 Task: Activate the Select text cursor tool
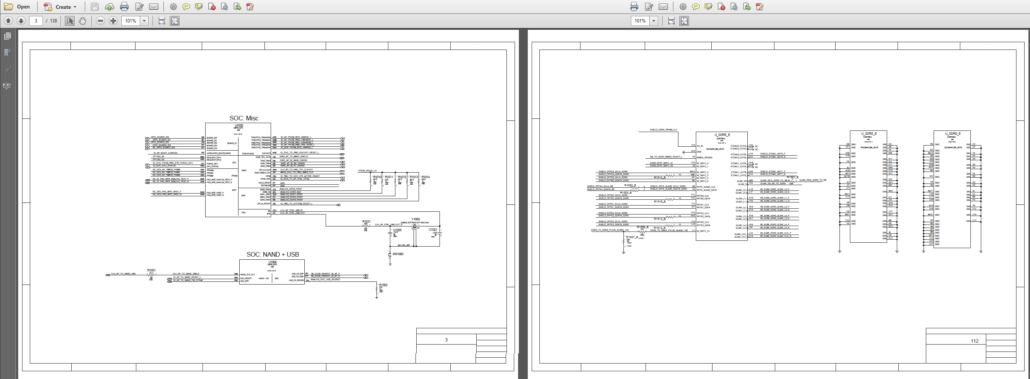click(70, 21)
